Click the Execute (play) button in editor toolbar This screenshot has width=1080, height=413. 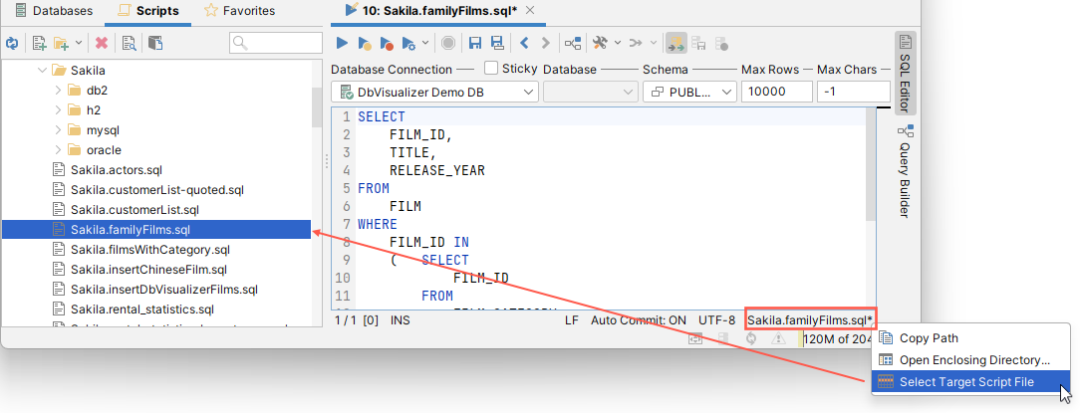tap(342, 43)
